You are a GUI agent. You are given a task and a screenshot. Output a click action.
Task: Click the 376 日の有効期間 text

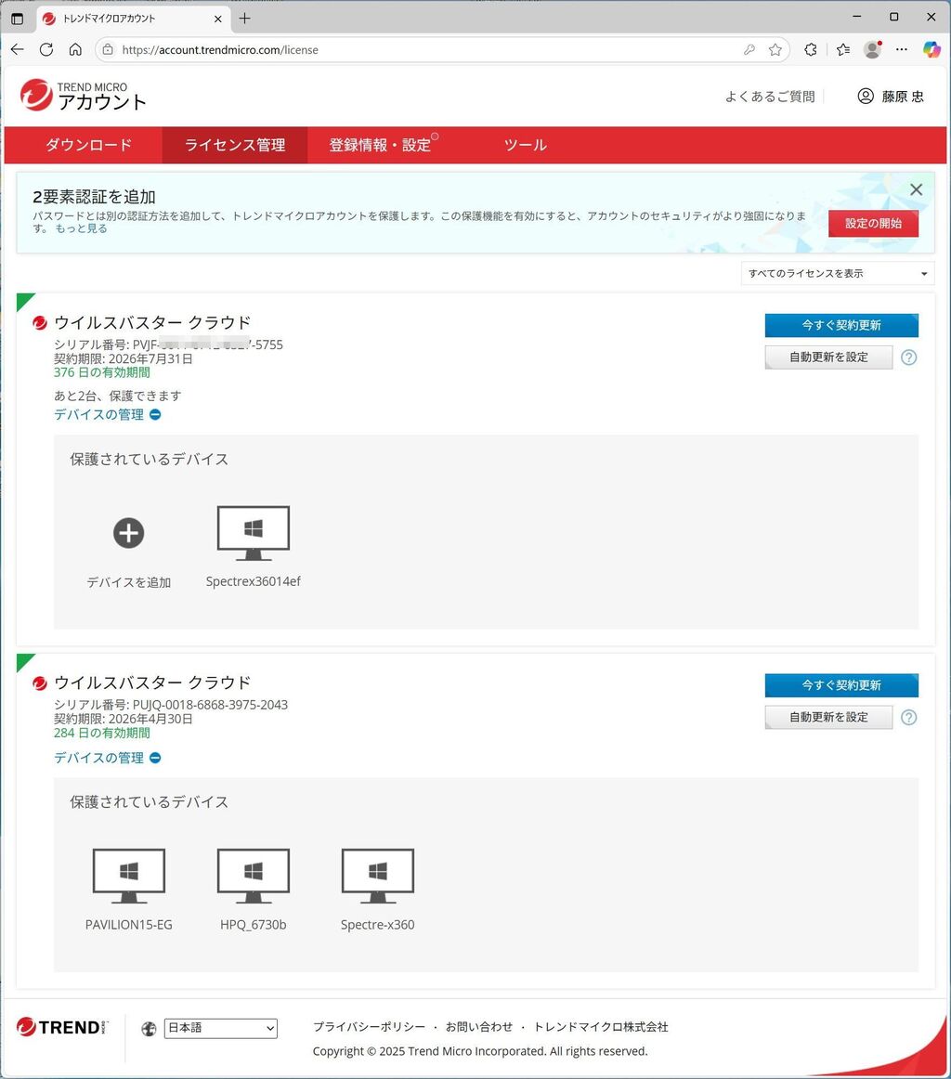(x=102, y=372)
